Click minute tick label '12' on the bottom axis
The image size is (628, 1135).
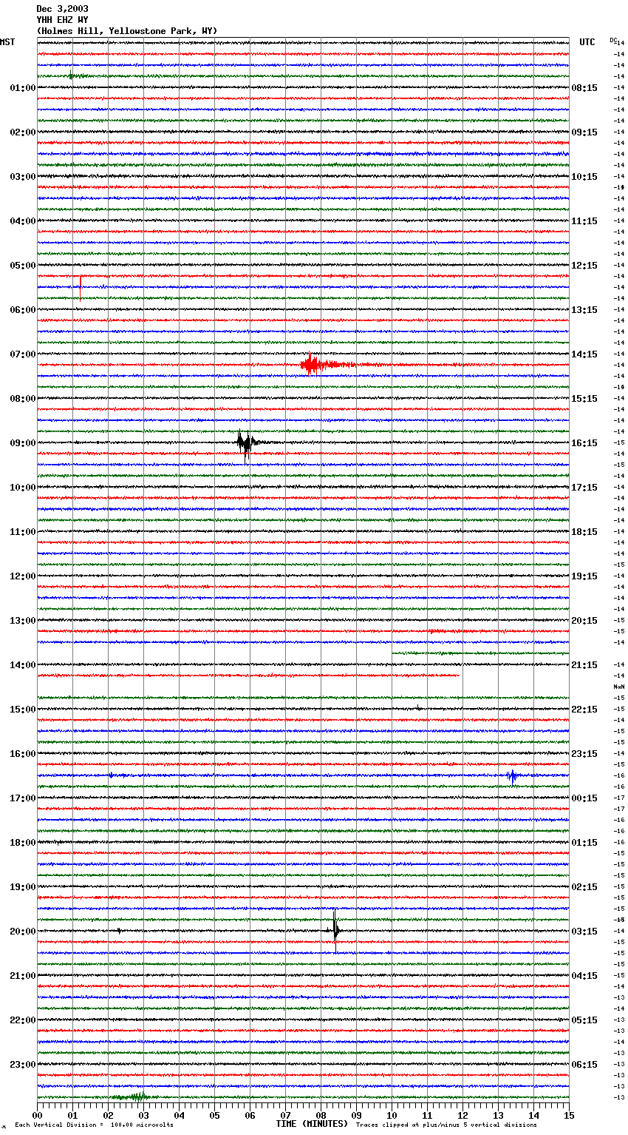point(463,1115)
